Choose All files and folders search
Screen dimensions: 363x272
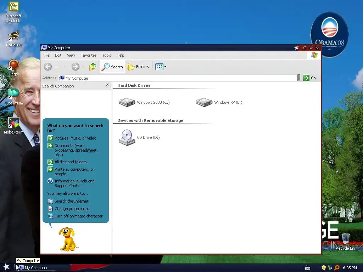[x=67, y=162]
